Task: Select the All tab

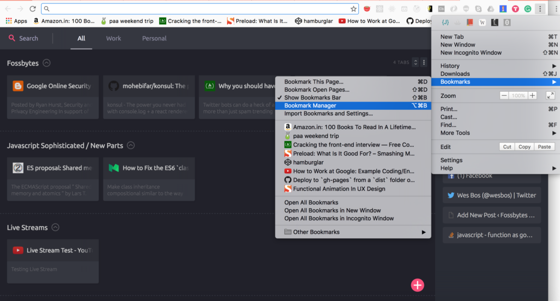Action: [x=81, y=38]
